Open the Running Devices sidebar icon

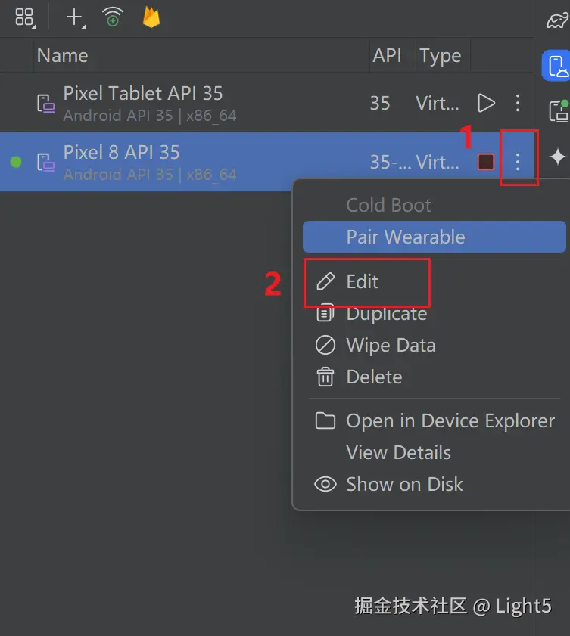pos(557,111)
